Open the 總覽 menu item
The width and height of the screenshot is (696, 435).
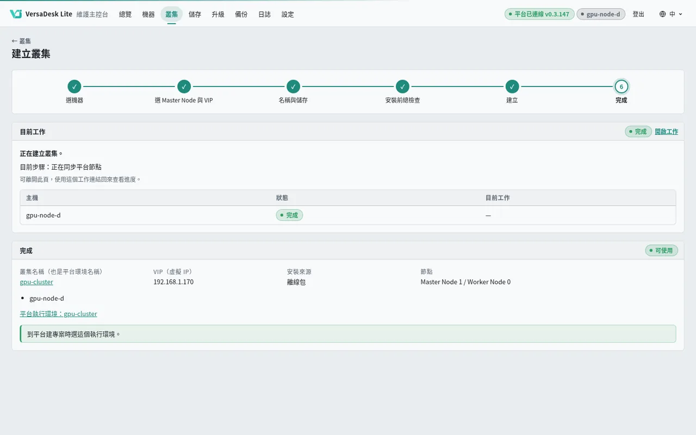point(125,14)
